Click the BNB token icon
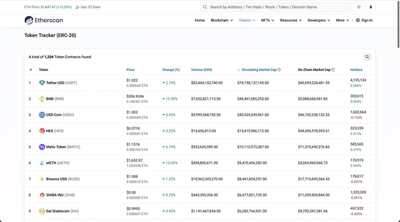400x222 pixels. pos(42,99)
